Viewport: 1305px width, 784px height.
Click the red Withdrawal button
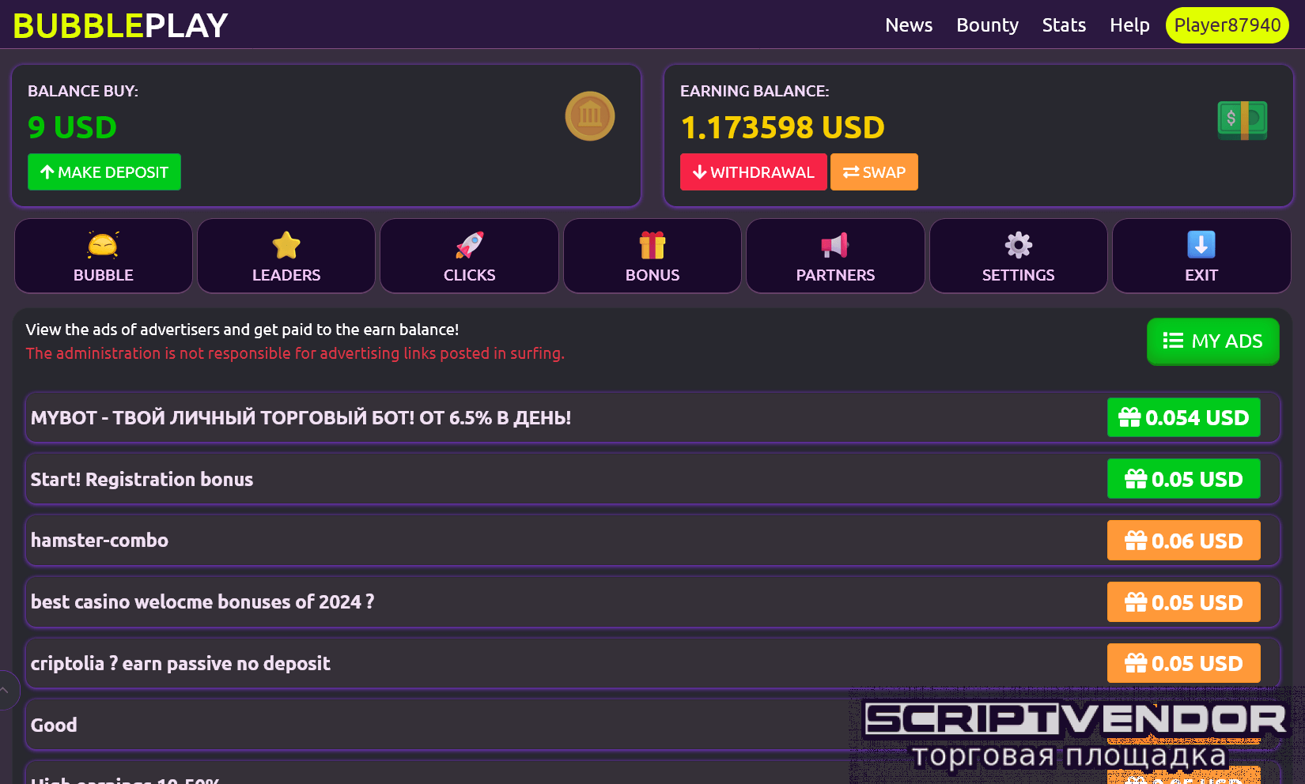(x=754, y=172)
